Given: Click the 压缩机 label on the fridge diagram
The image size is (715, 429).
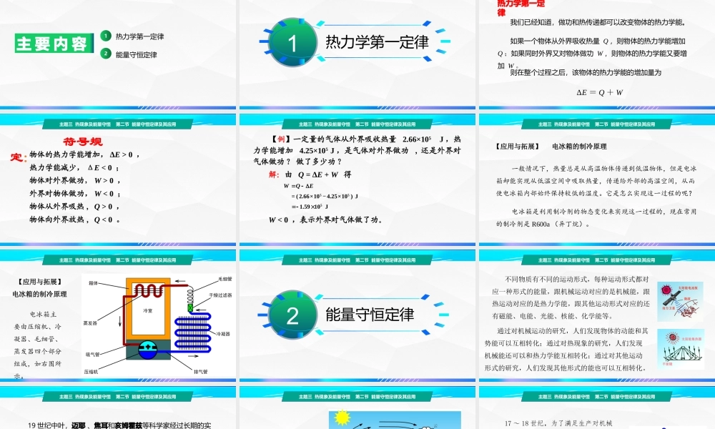Looking at the screenshot, I should (x=91, y=372).
